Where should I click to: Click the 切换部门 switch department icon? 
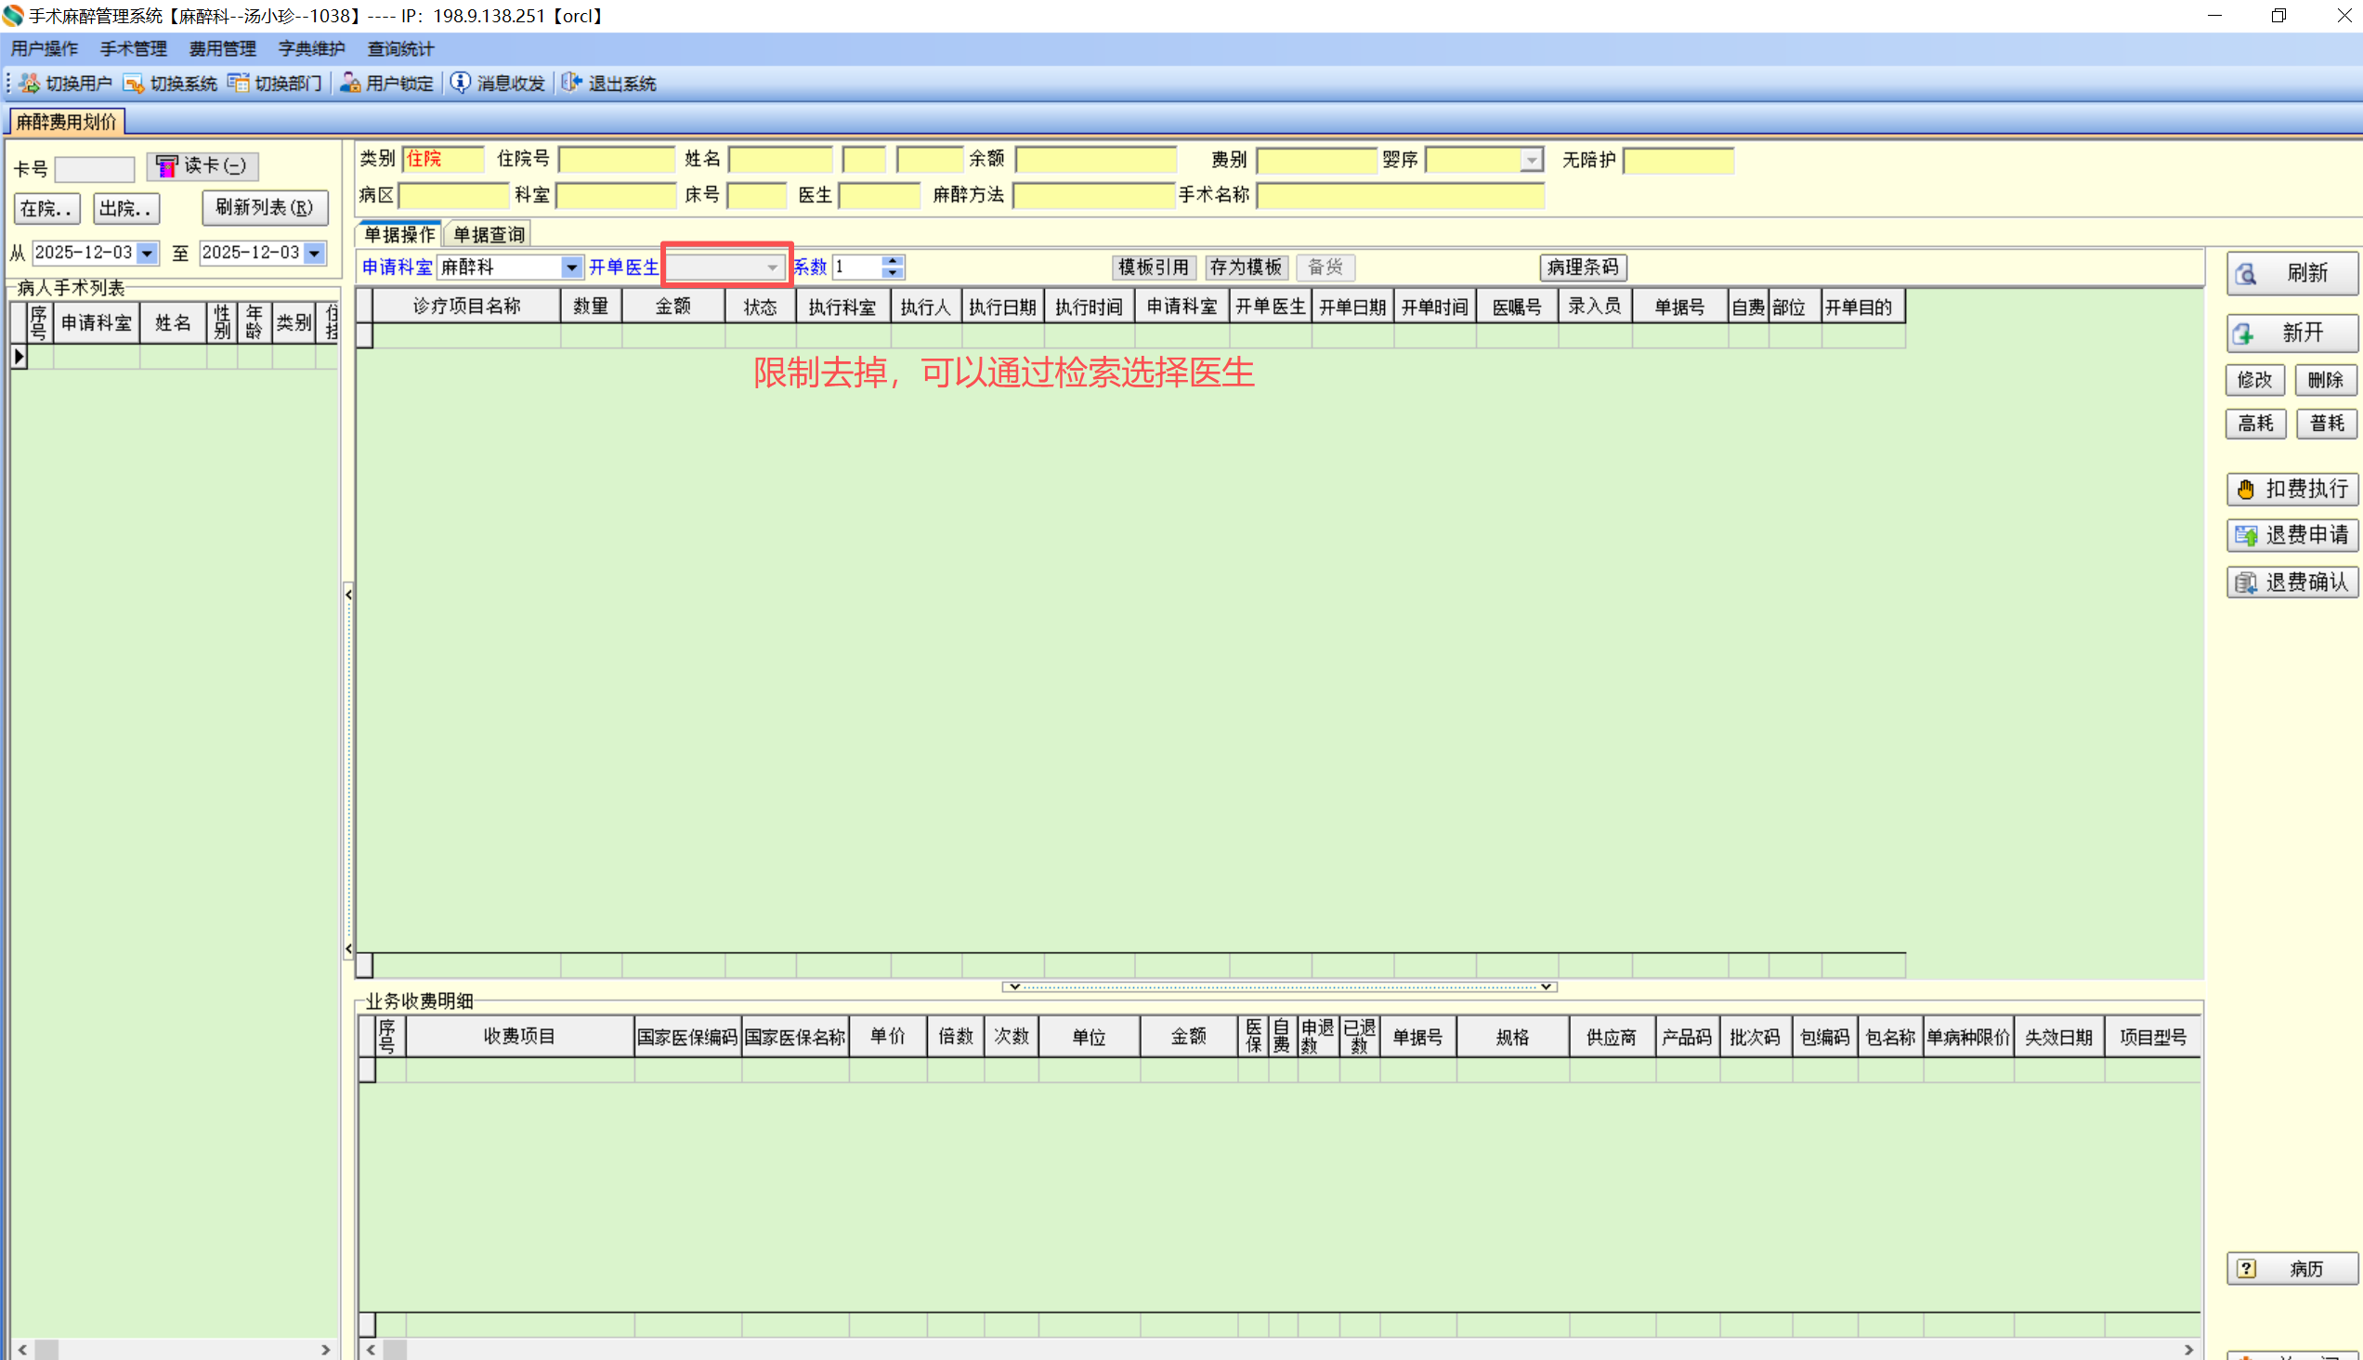[238, 83]
